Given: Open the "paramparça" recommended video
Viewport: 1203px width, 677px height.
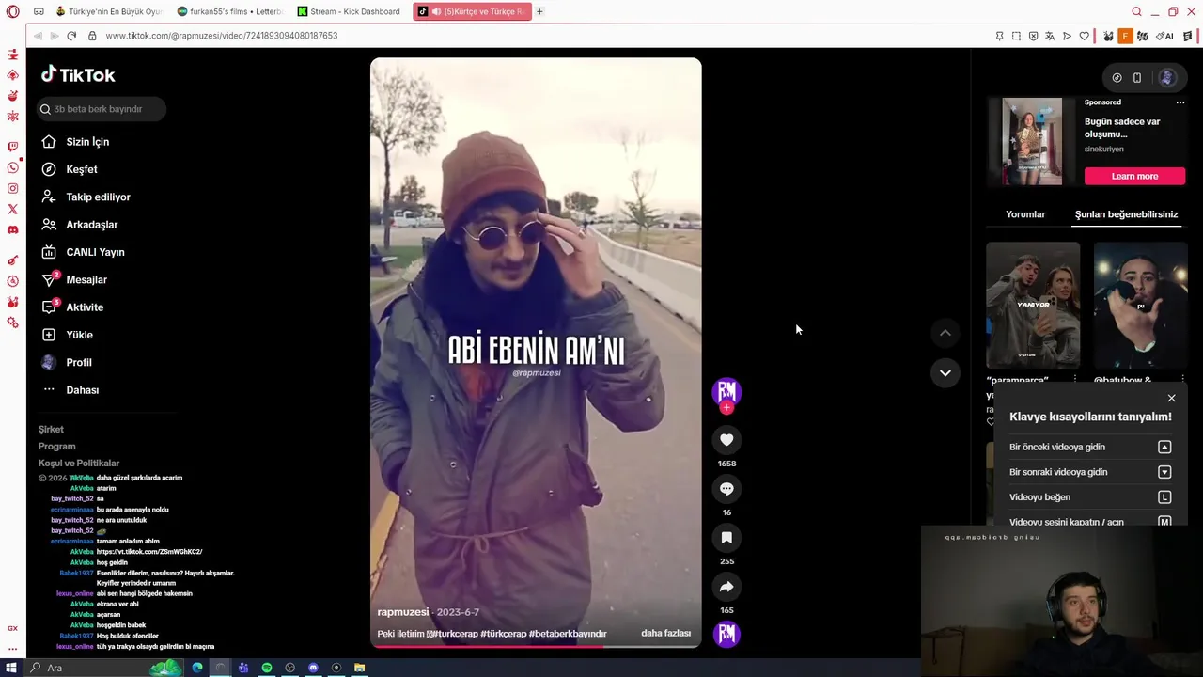Looking at the screenshot, I should [x=1033, y=305].
